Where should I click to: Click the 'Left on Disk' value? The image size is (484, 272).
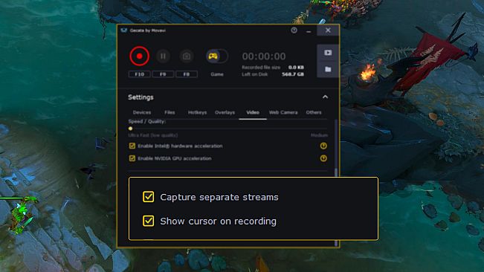[293, 74]
